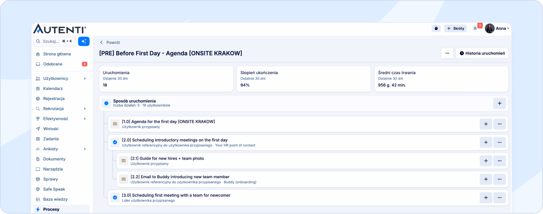Click the envelope icon for step [2.1] Guide
The height and width of the screenshot is (214, 543).
(x=124, y=161)
